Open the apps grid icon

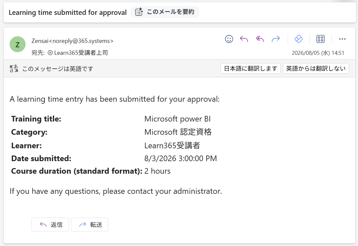321,39
